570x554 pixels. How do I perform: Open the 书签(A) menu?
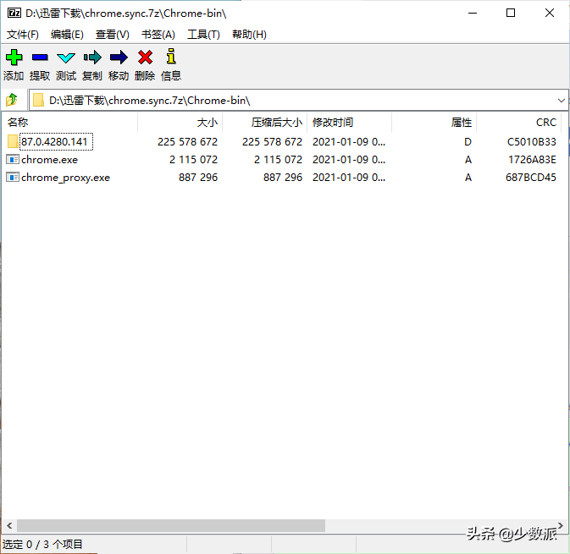[158, 35]
